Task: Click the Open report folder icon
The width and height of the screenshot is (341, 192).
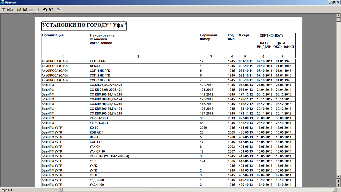Action: click(19, 9)
